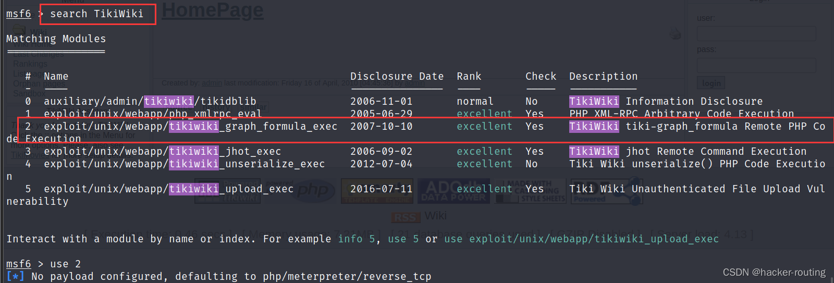Click the [*] status indicator
834x283 pixels.
[15, 276]
